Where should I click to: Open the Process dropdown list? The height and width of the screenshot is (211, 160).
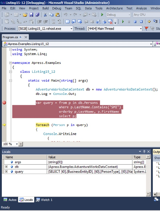pyautogui.click(x=71, y=28)
